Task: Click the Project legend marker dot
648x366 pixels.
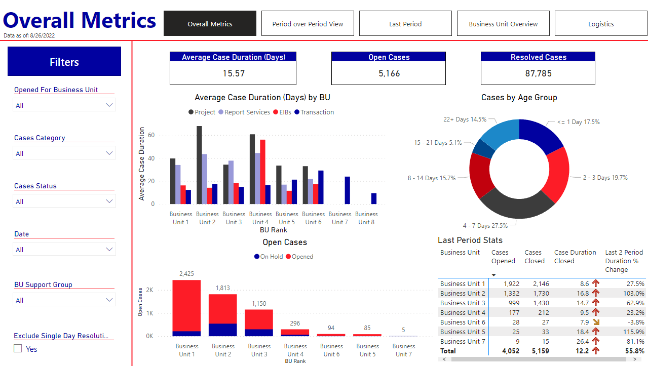Action: (191, 112)
